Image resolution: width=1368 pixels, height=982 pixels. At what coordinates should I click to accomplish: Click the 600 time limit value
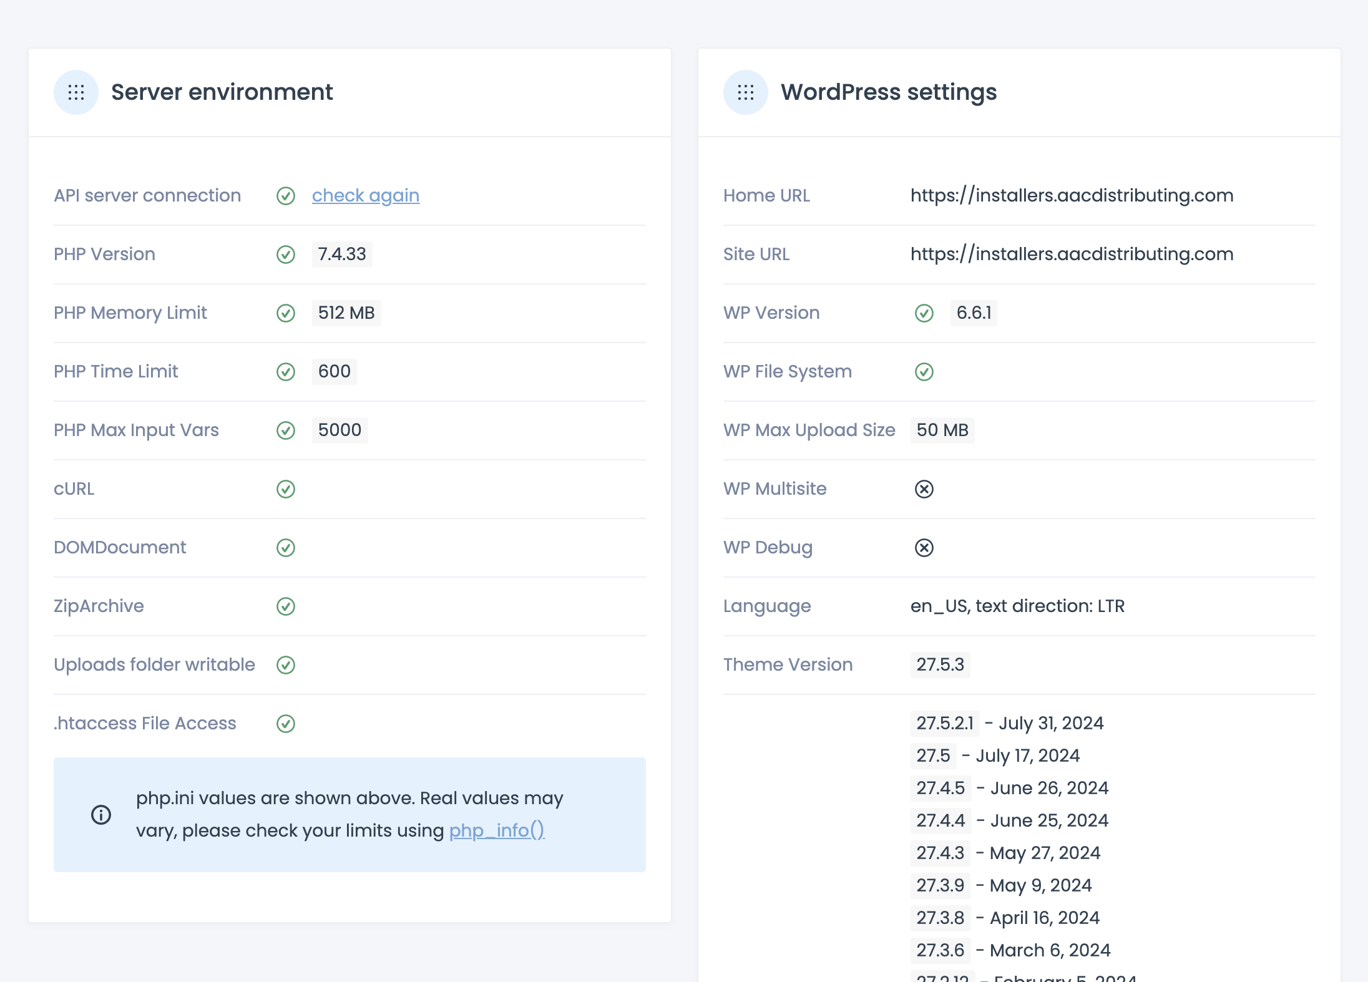click(x=335, y=371)
